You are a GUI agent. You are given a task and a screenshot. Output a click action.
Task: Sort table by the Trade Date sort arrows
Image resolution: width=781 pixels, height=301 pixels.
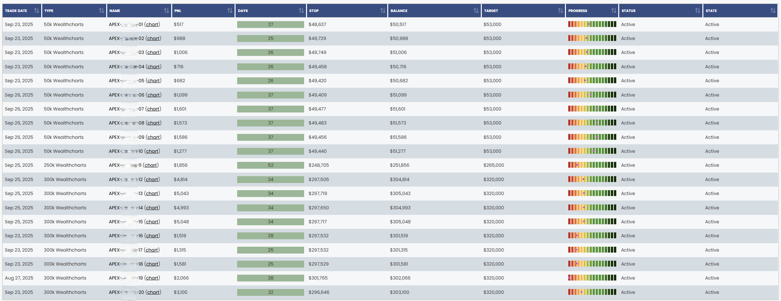pyautogui.click(x=36, y=11)
